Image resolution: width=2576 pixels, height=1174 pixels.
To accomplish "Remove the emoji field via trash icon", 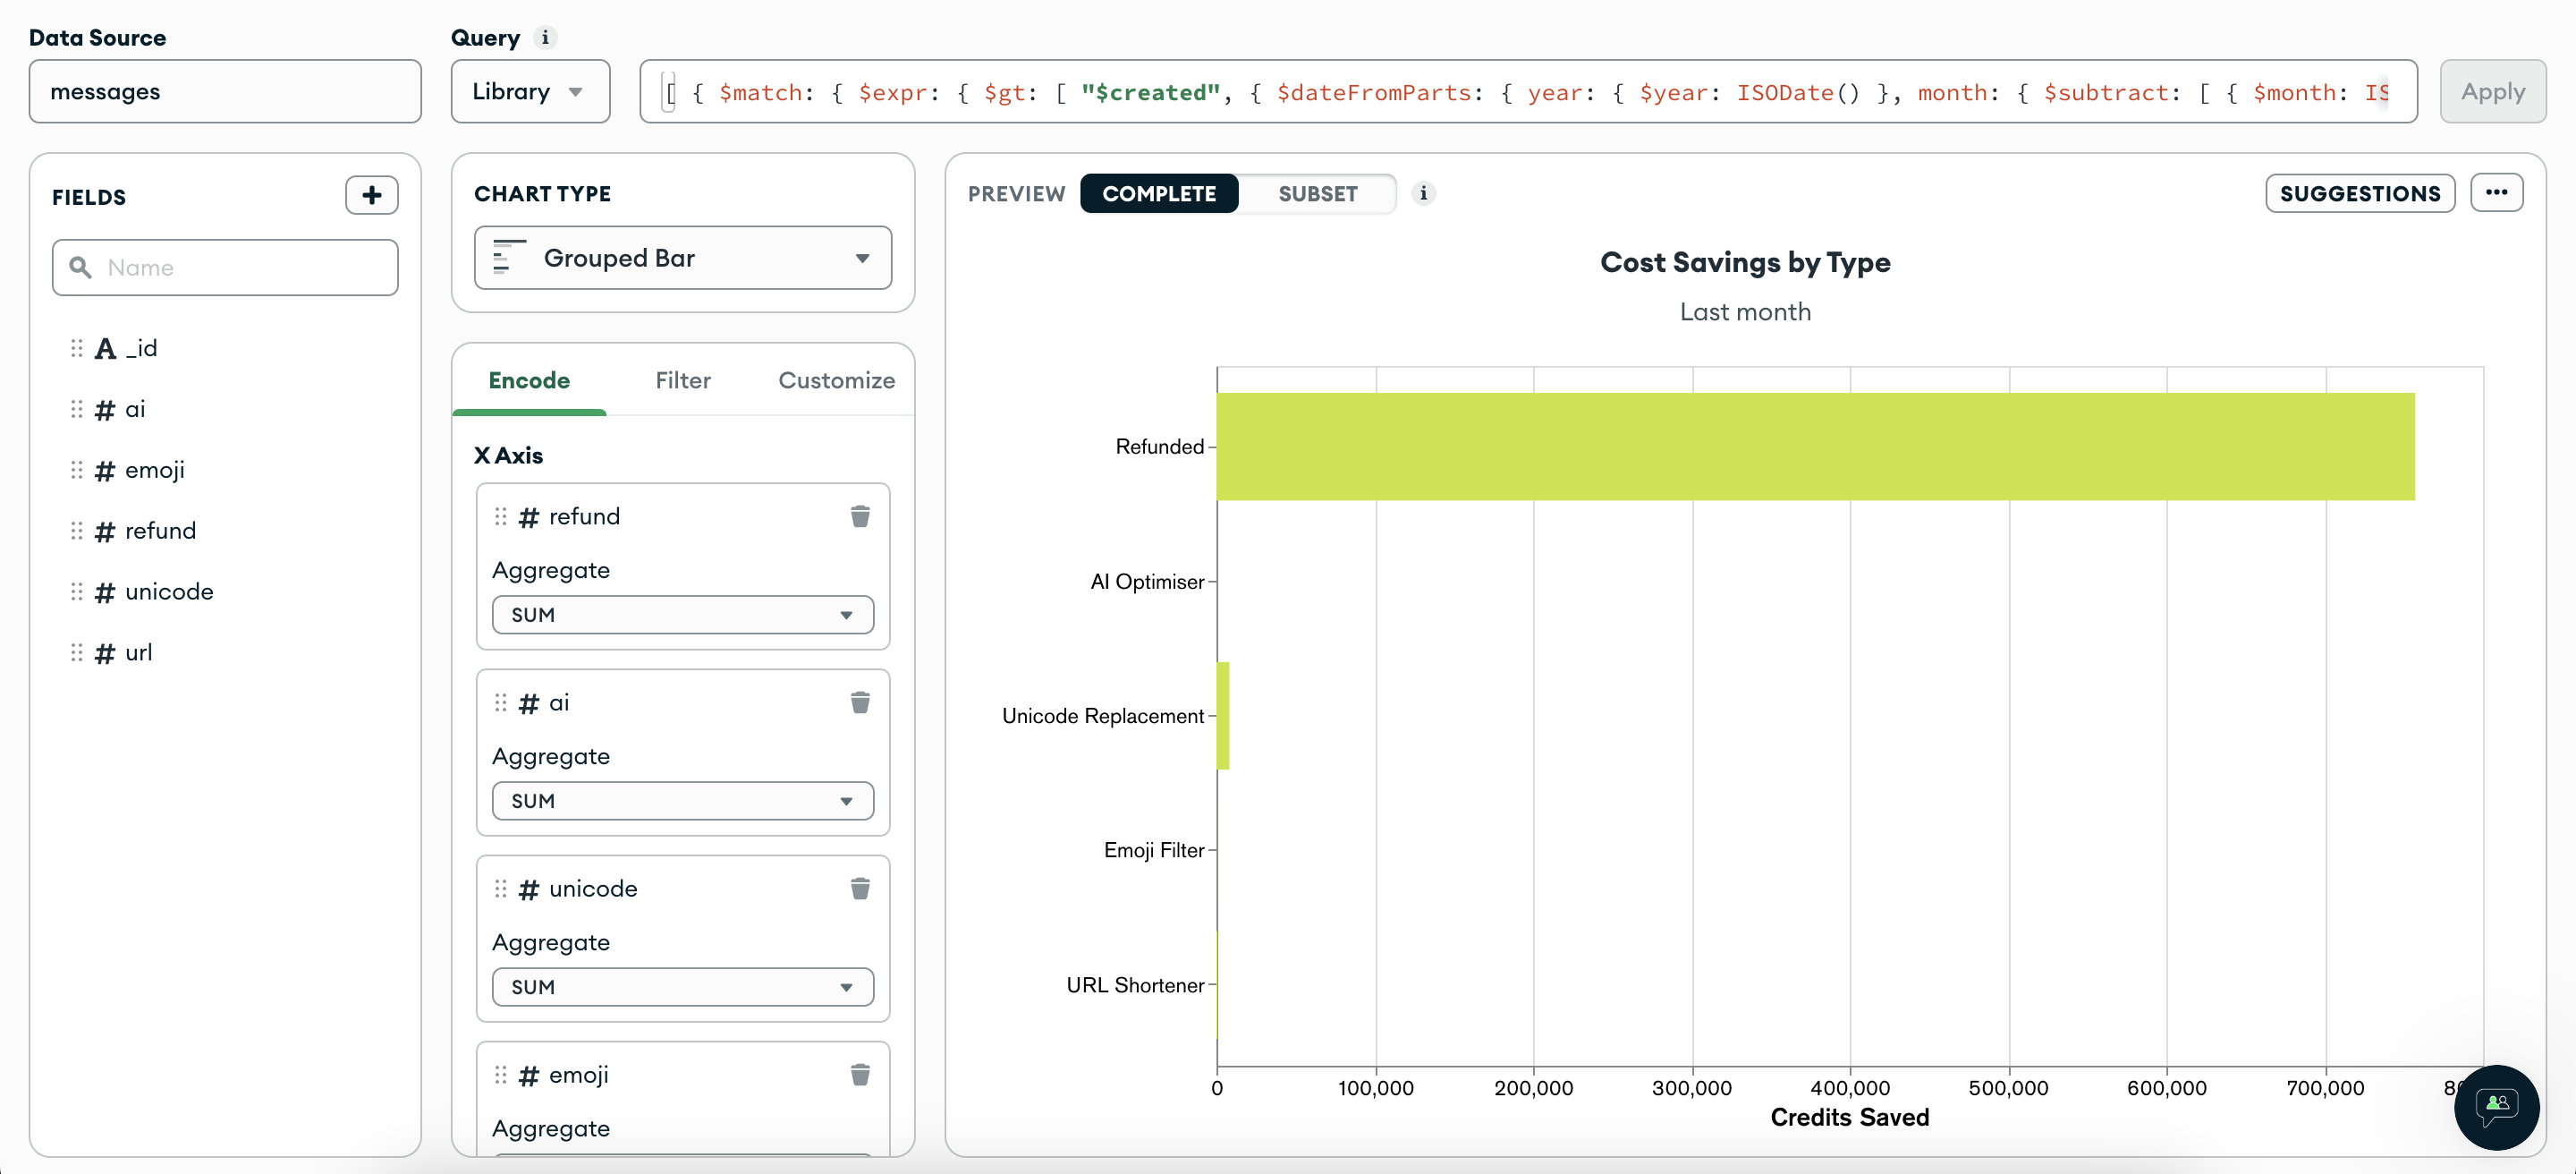I will [x=860, y=1074].
